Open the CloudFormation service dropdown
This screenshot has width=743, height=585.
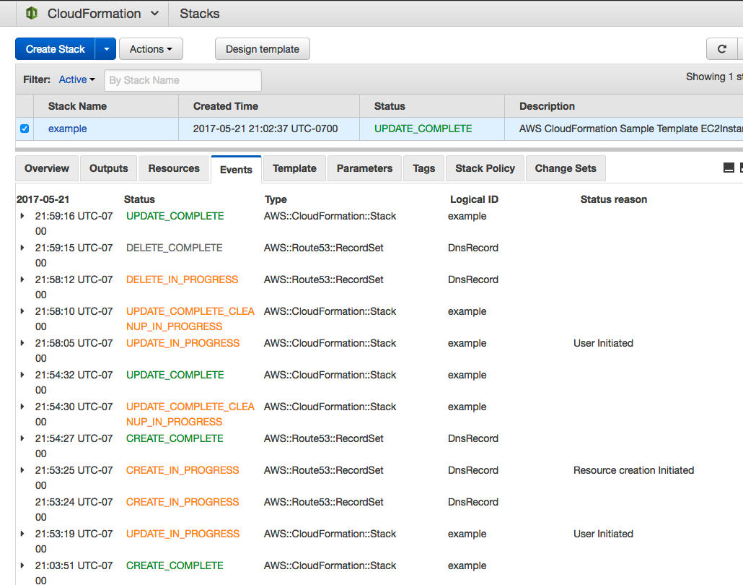click(102, 13)
